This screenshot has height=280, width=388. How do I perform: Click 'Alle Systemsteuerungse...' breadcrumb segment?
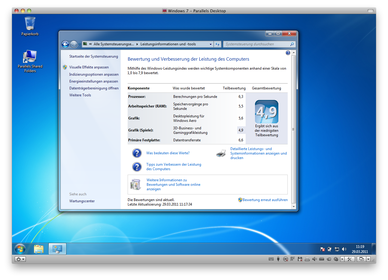tap(114, 44)
